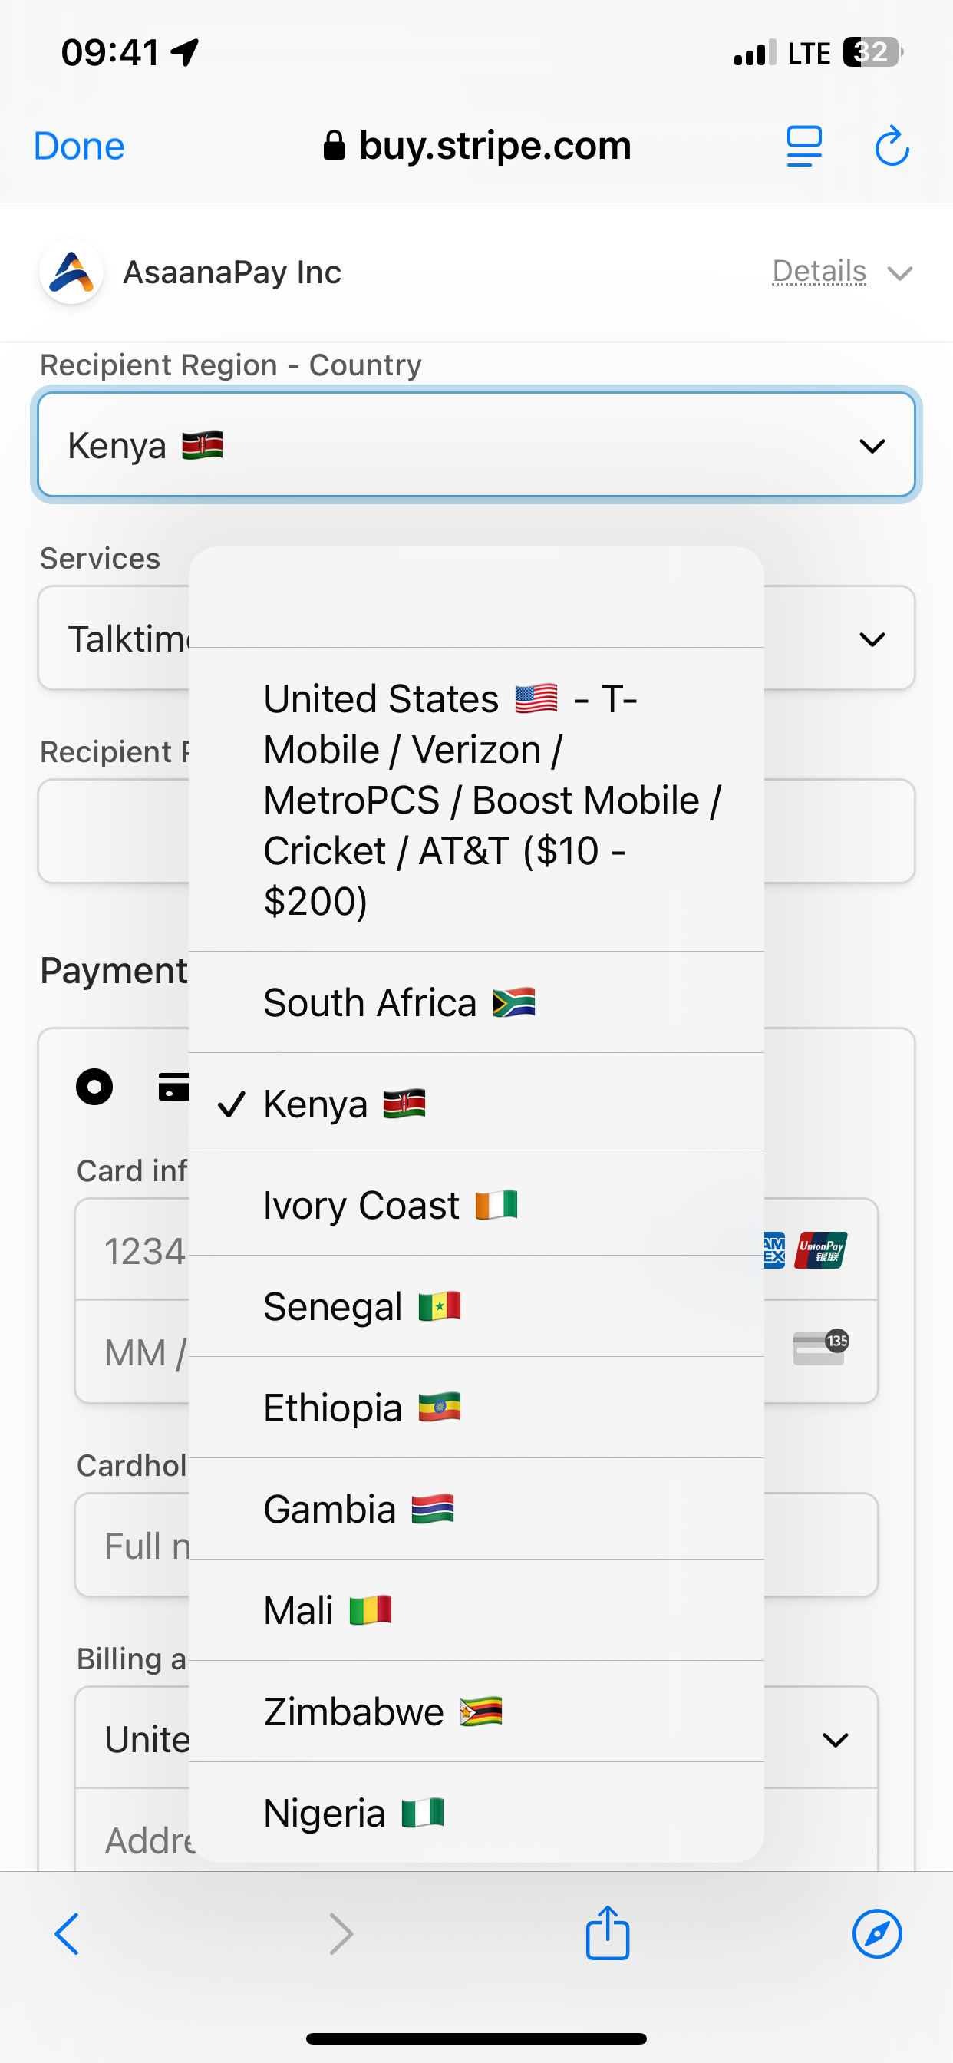Tap the forward navigation arrow

pyautogui.click(x=341, y=1934)
